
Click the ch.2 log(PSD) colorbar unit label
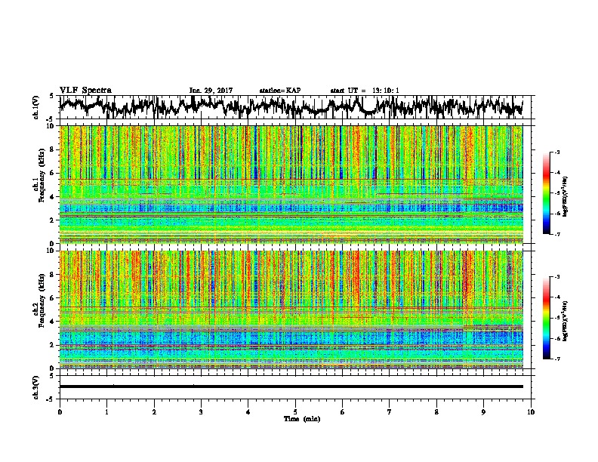[566, 321]
